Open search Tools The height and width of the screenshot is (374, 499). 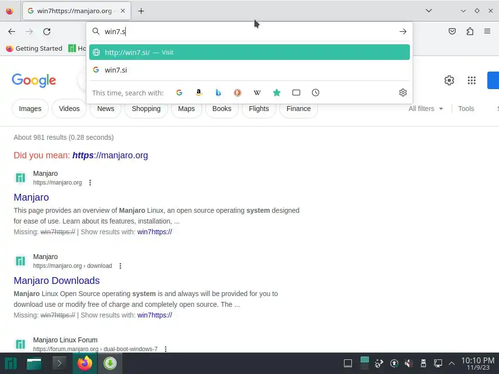(x=466, y=109)
